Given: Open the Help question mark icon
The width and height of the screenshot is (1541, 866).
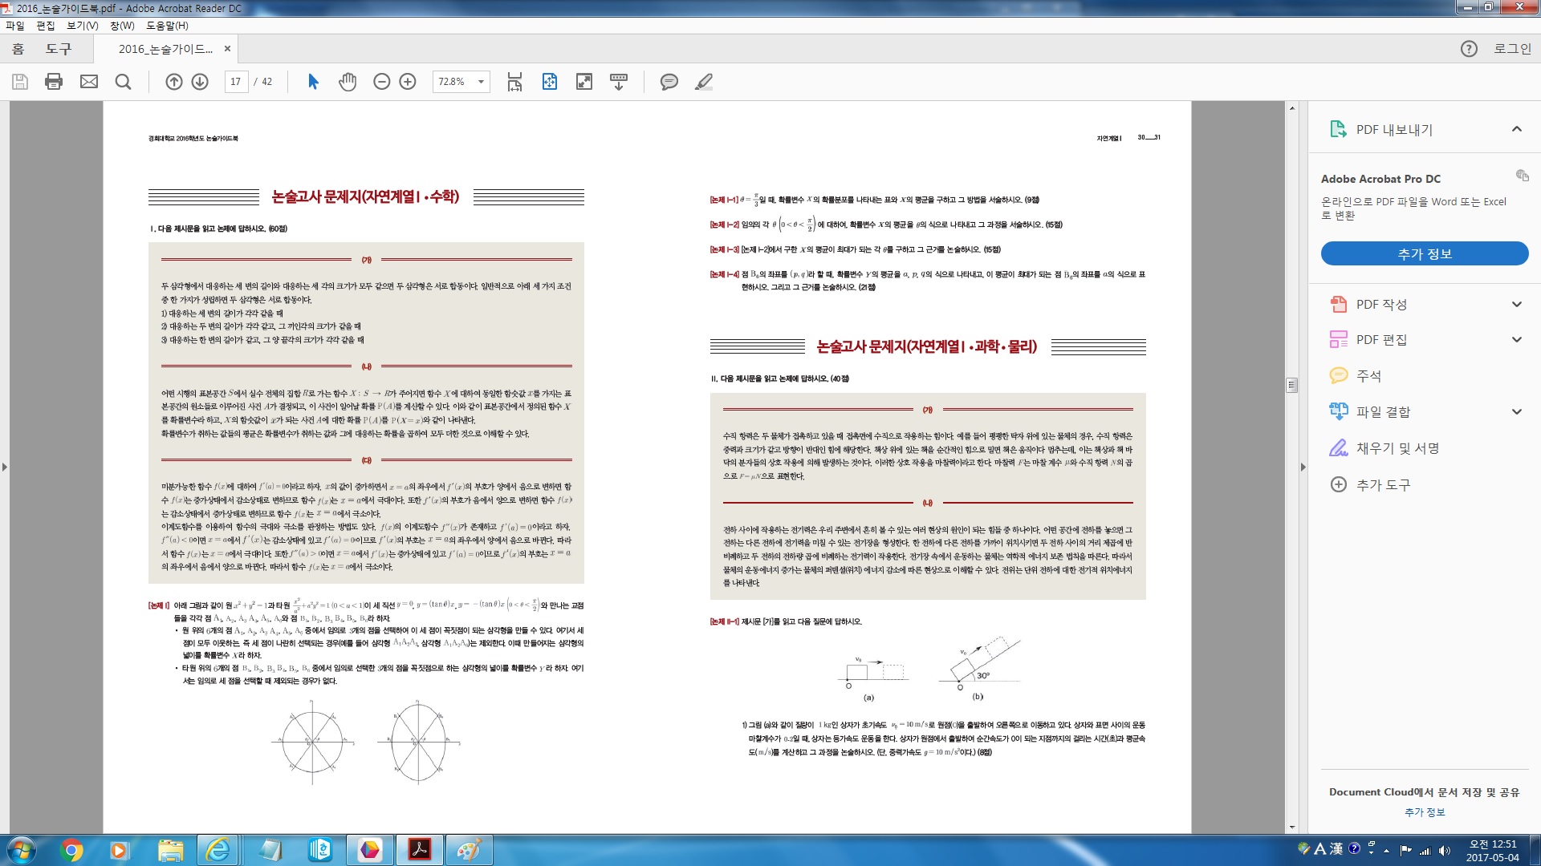Looking at the screenshot, I should click(1469, 49).
